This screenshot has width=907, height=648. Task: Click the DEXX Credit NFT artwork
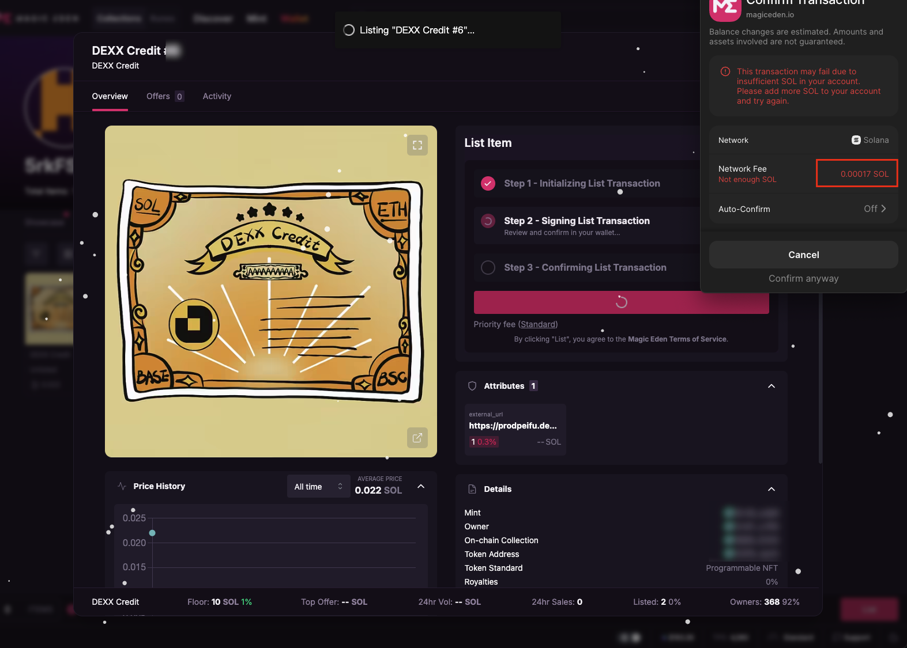pyautogui.click(x=271, y=291)
